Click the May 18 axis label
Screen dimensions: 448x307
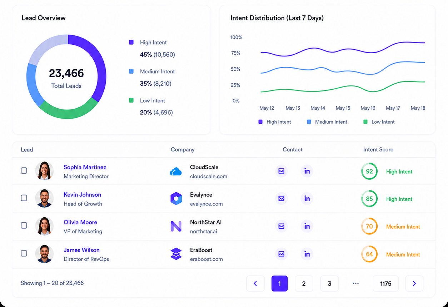click(418, 108)
